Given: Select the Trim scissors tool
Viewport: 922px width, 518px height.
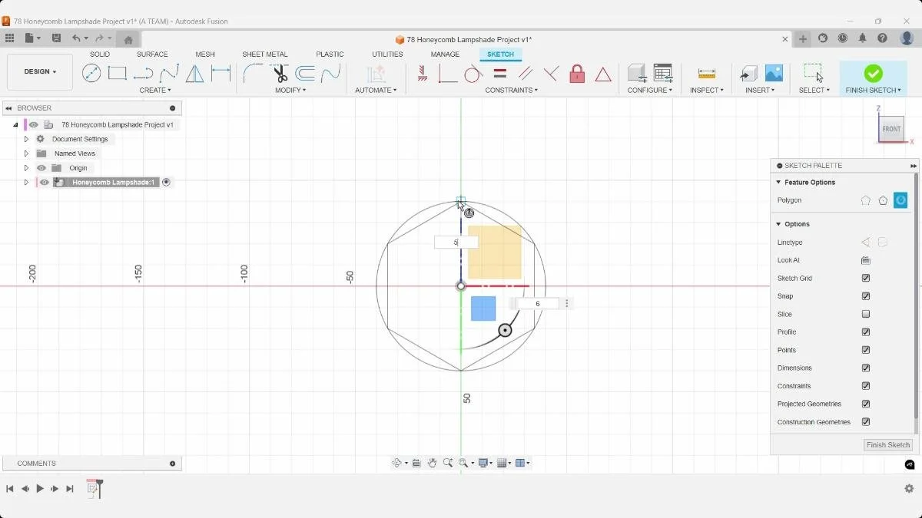Looking at the screenshot, I should 280,74.
